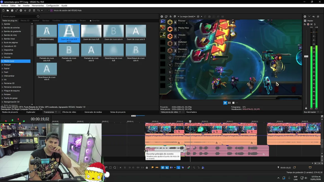Toggle the event lock padlock icon
This screenshot has width=324, height=182.
pos(147,168)
